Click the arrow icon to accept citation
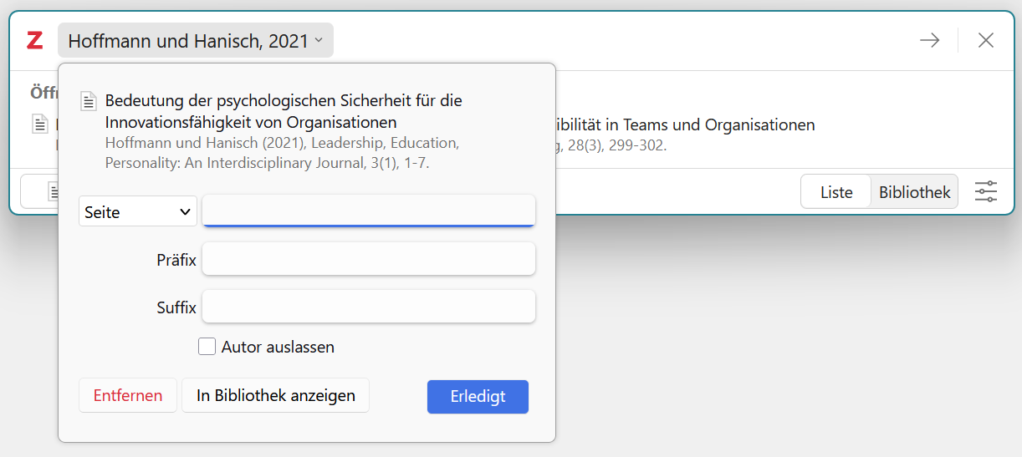1022x457 pixels. tap(929, 40)
